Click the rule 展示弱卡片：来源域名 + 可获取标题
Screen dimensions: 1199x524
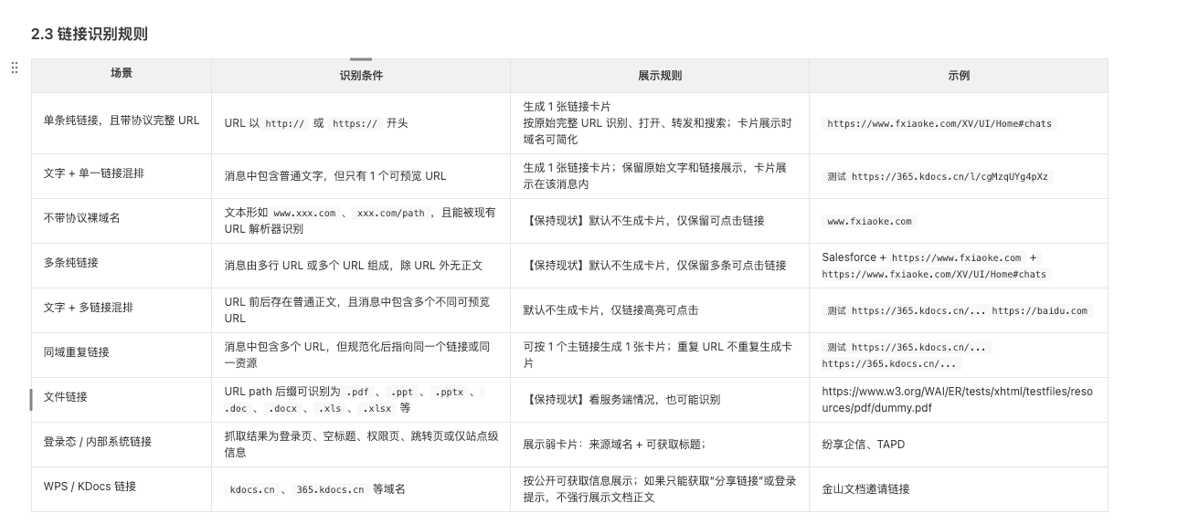tap(613, 445)
